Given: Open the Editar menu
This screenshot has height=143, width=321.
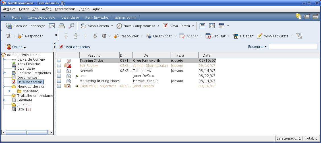Looking at the screenshot, I should [x=24, y=9].
